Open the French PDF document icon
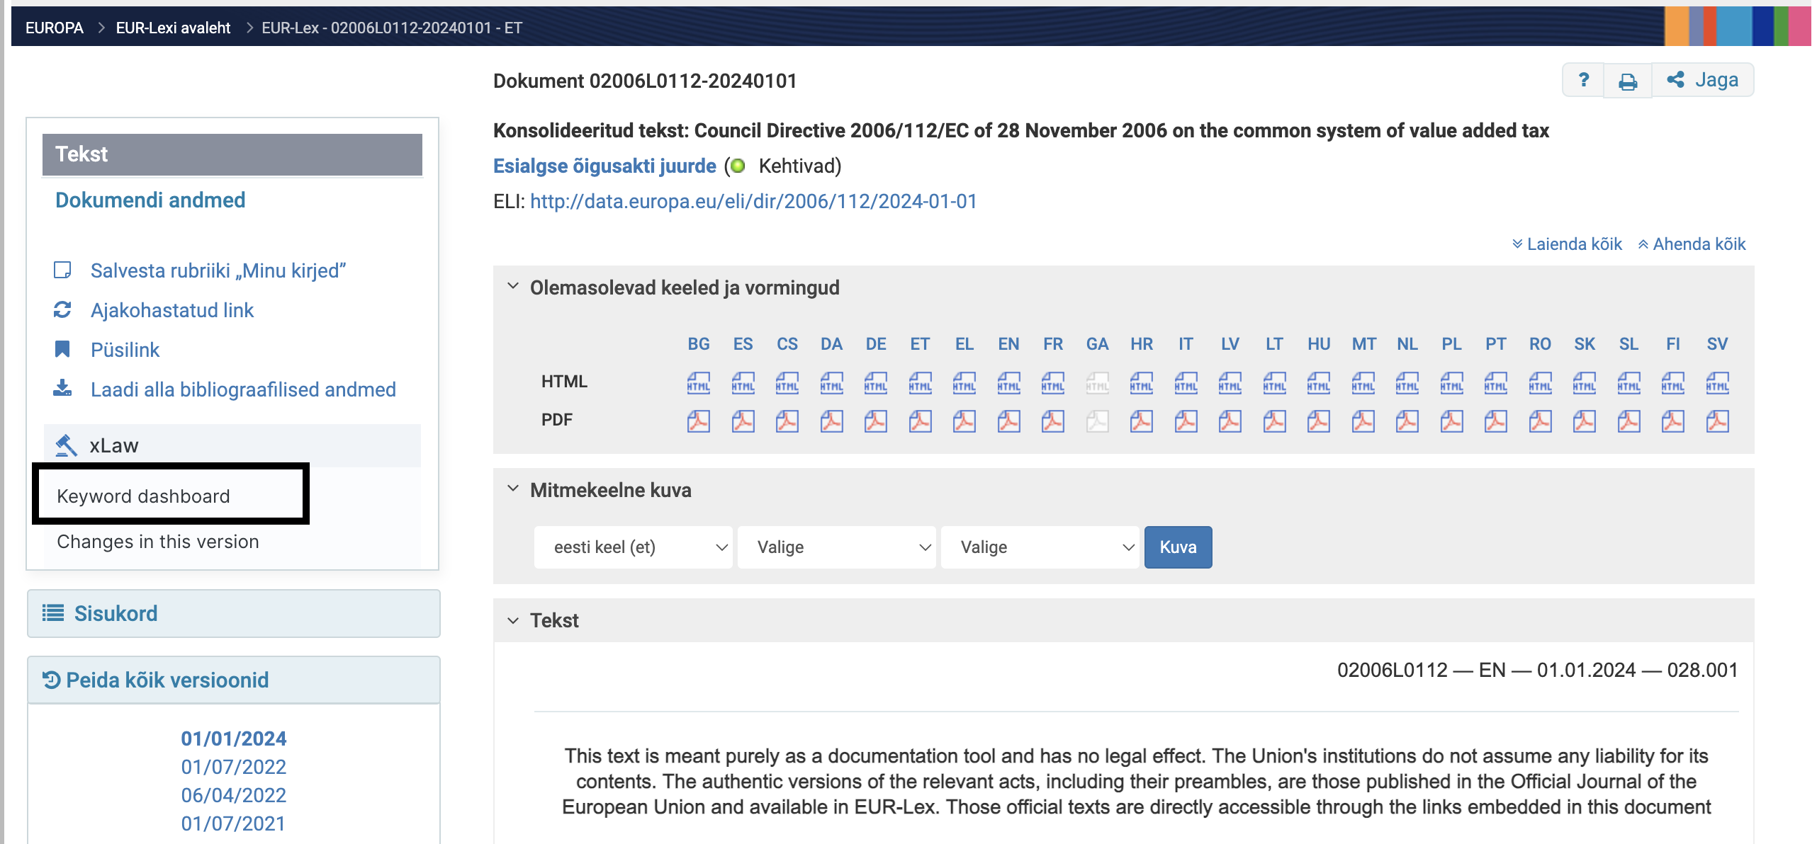Image resolution: width=1817 pixels, height=844 pixels. coord(1052,421)
